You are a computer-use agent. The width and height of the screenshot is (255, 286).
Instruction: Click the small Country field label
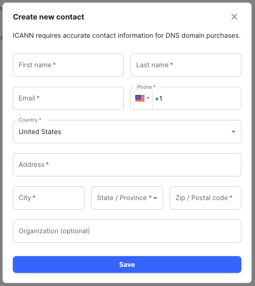(30, 120)
